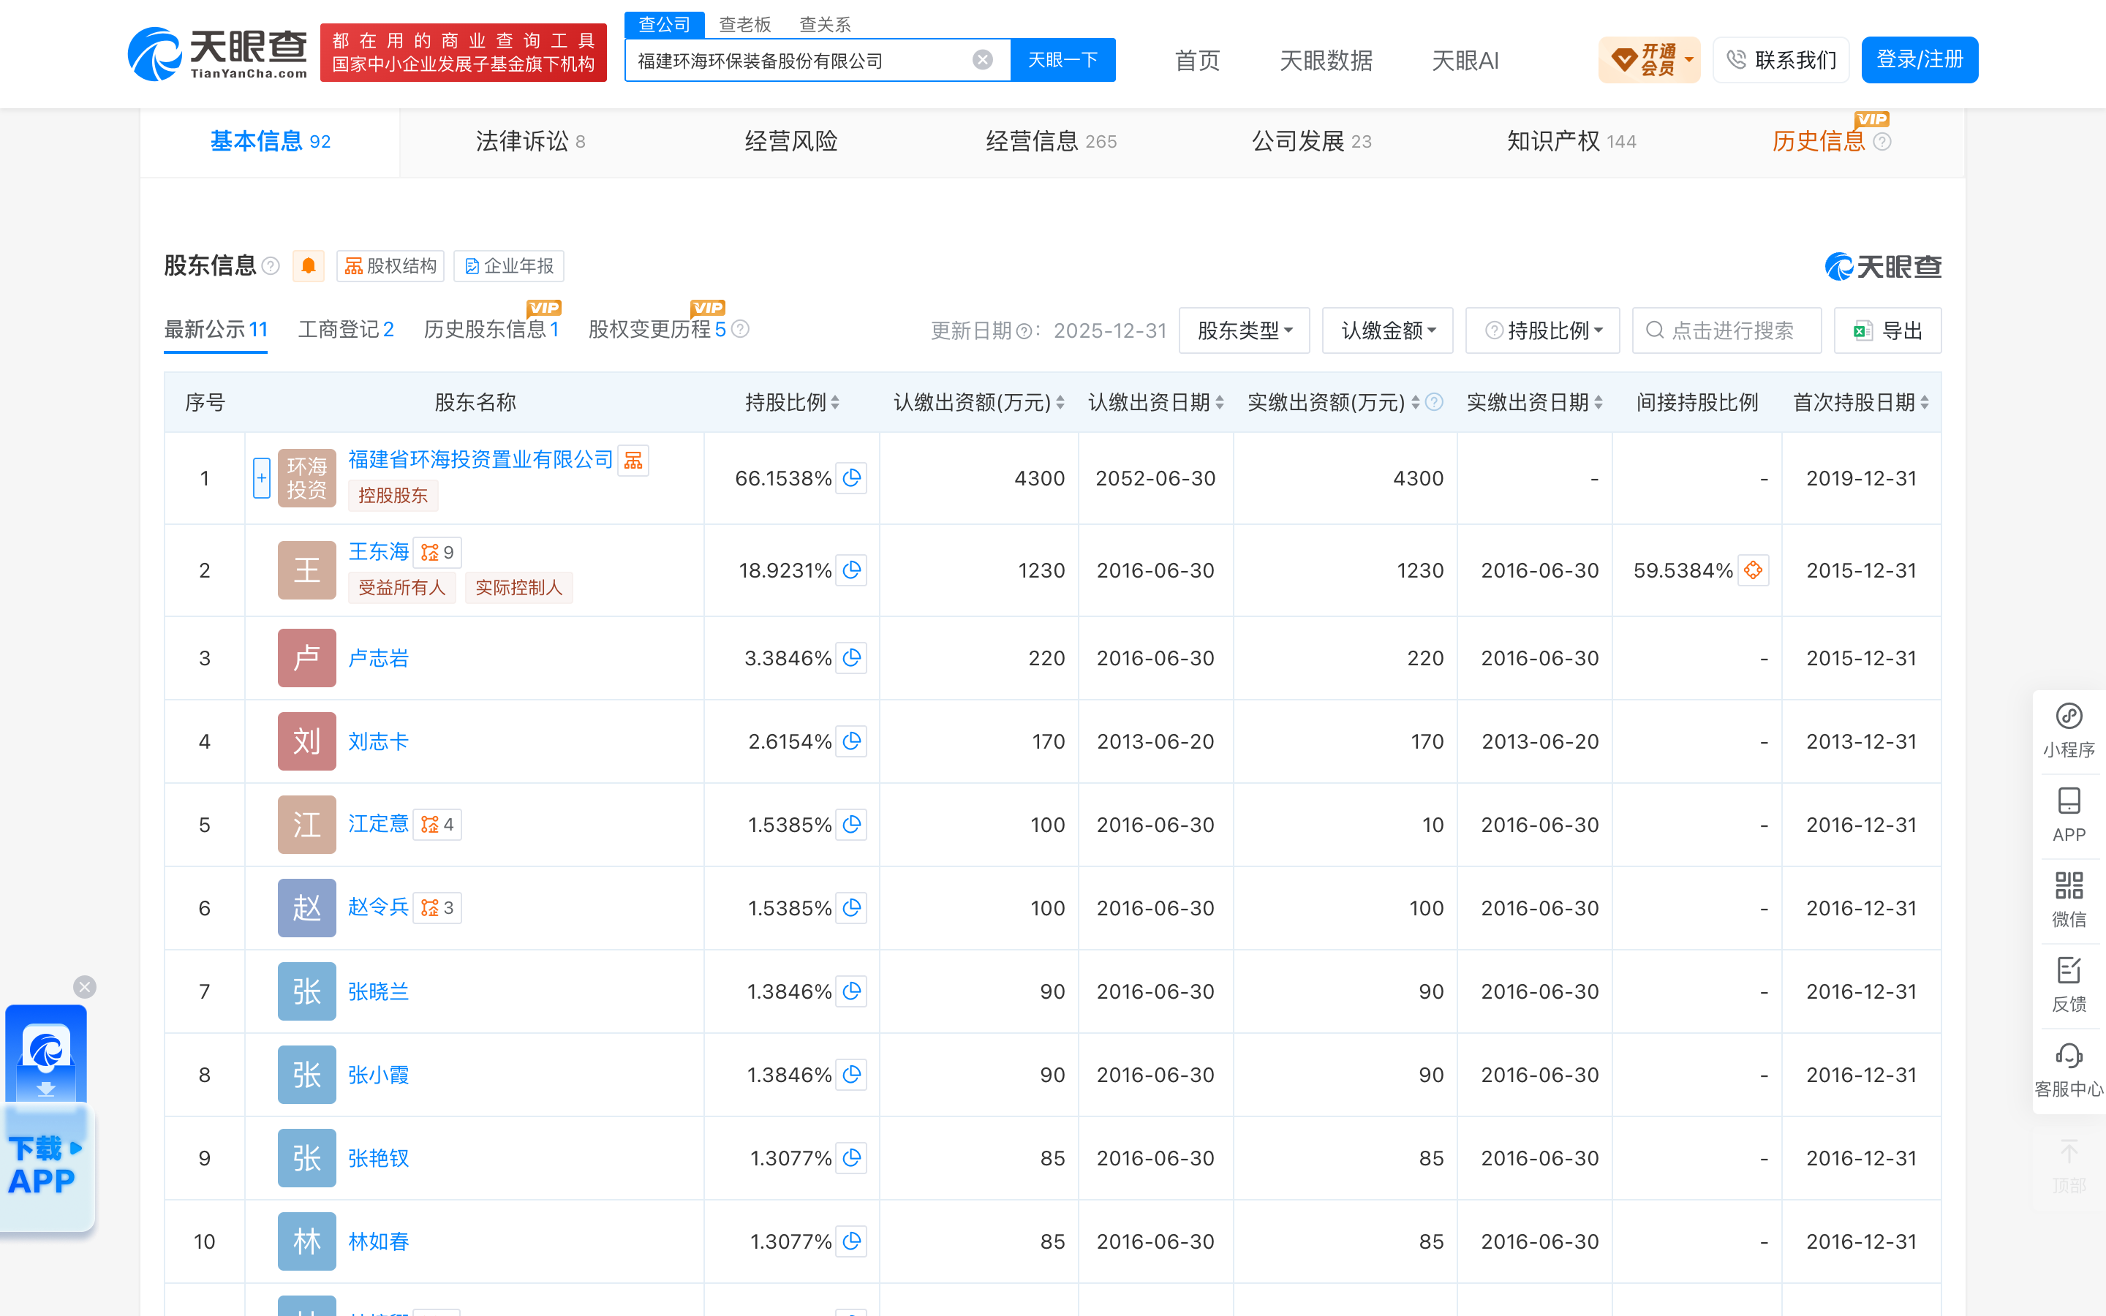Export shareholder list with 导出
This screenshot has width=2106, height=1316.
tap(1887, 330)
